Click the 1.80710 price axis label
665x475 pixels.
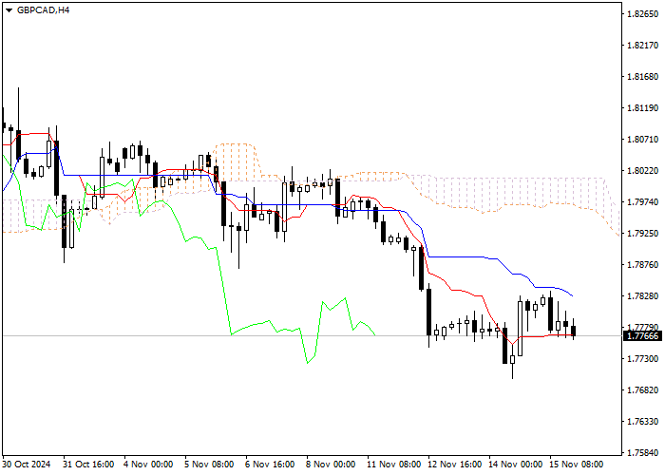point(642,140)
